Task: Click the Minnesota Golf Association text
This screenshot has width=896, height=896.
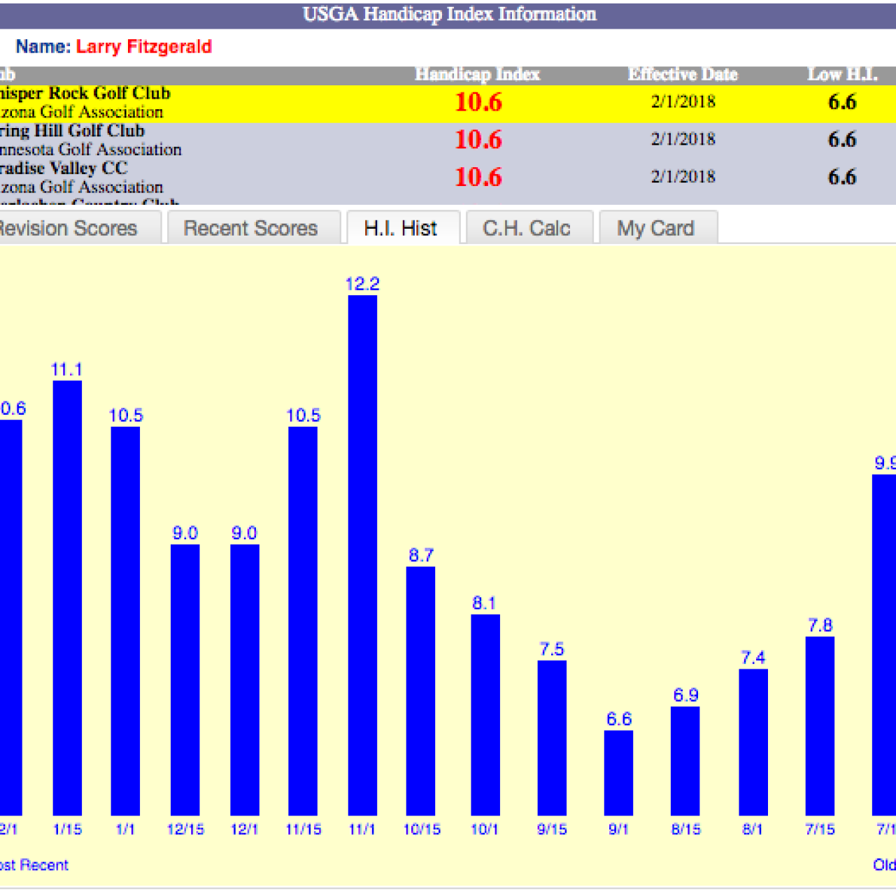Action: click(x=90, y=150)
